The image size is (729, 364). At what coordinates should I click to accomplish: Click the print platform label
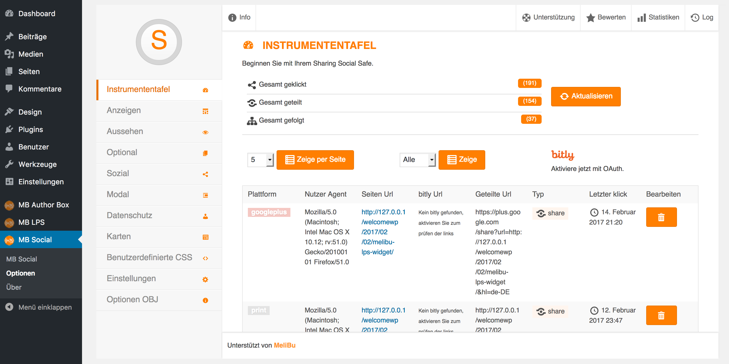(x=259, y=310)
